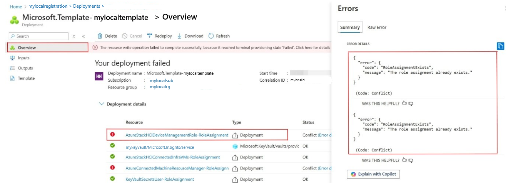
Task: Navigate to Home in the breadcrumb
Action: click(x=16, y=7)
